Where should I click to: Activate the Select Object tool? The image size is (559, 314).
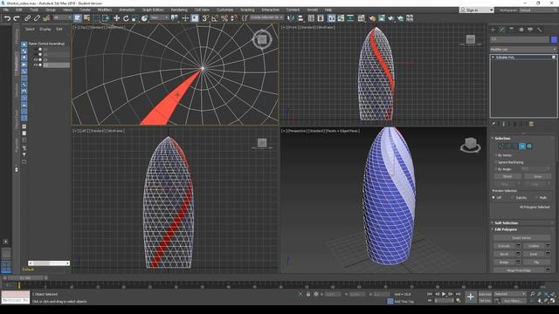click(x=78, y=18)
